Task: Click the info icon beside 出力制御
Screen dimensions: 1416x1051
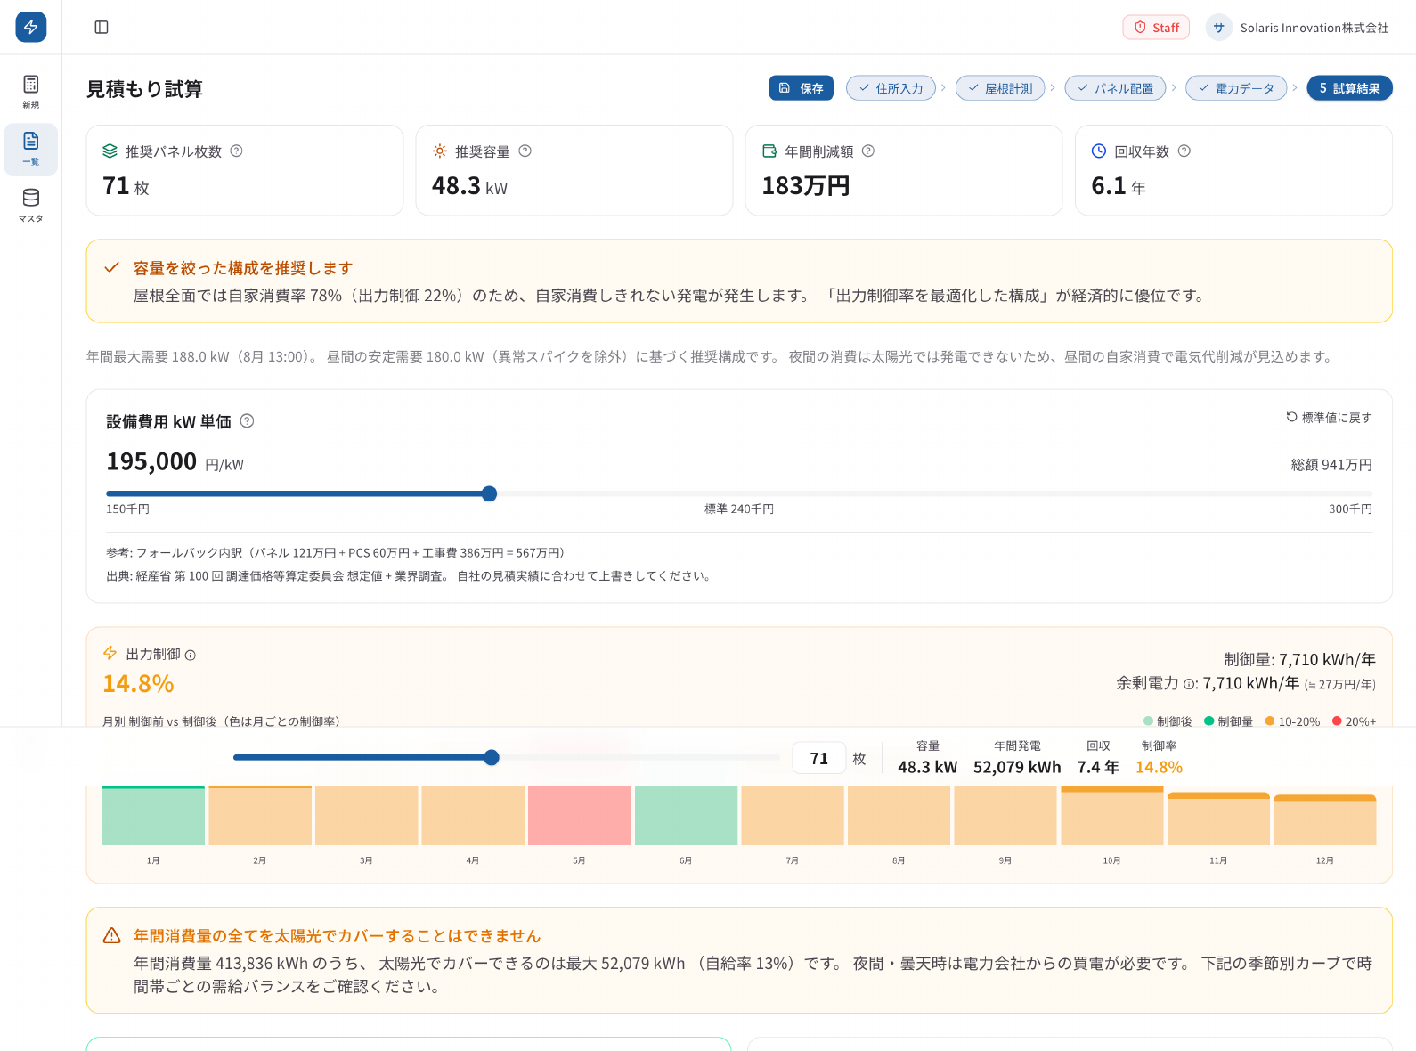Action: [191, 656]
